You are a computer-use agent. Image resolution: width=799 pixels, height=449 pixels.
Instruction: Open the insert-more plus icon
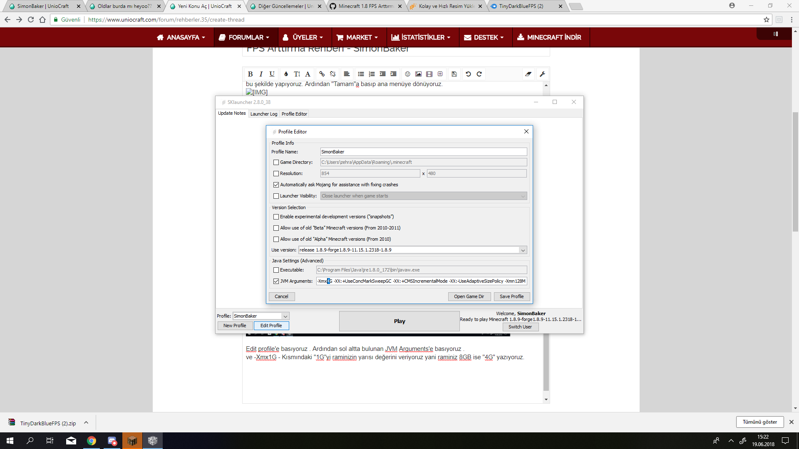(440, 74)
